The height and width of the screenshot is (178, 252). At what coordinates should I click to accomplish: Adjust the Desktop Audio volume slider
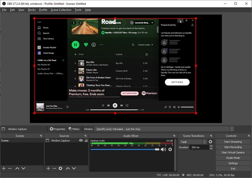point(125,149)
